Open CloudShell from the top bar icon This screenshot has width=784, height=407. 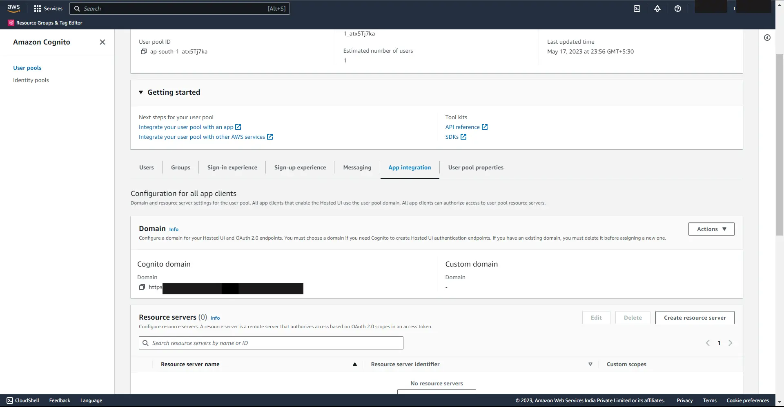637,9
